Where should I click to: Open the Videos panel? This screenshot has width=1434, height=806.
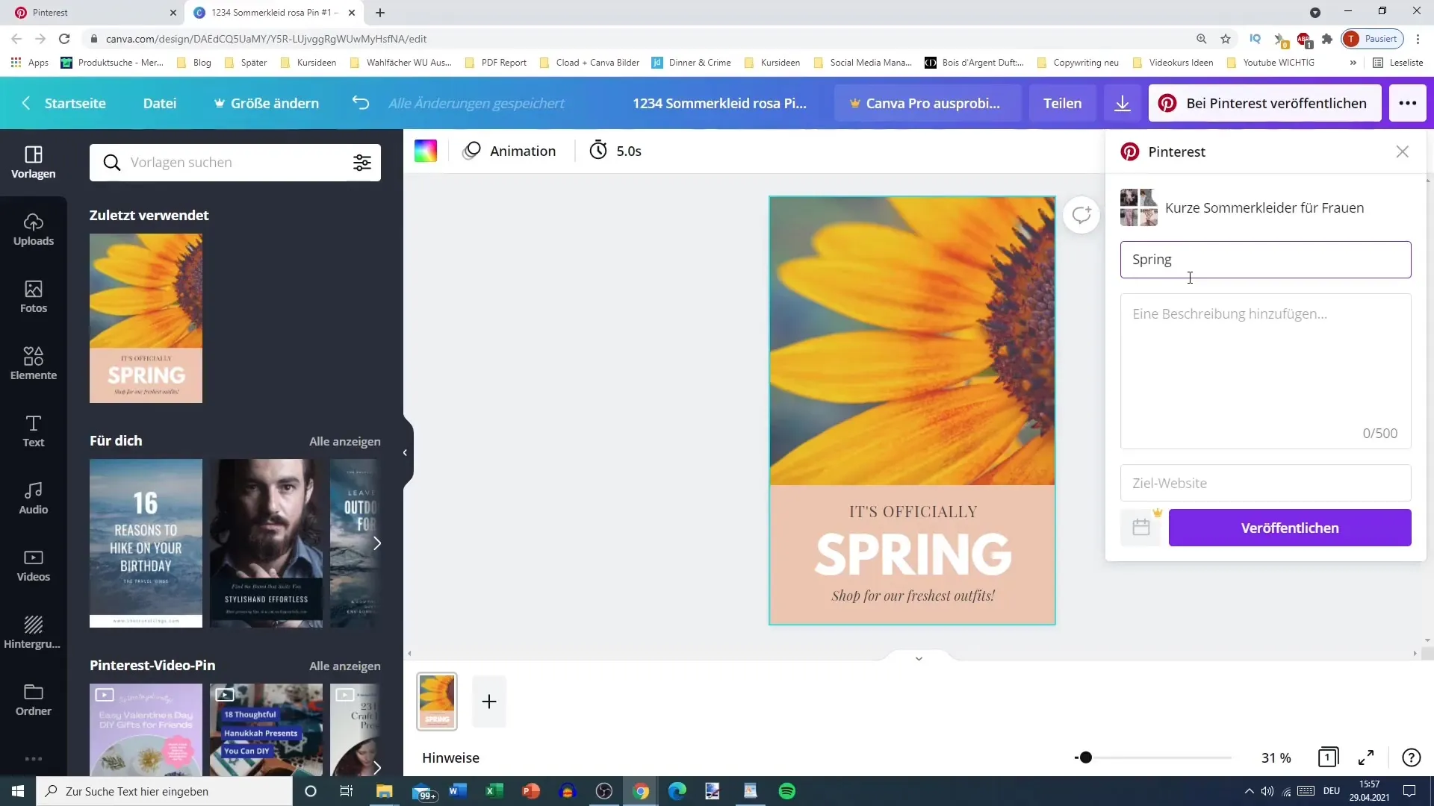coord(34,565)
